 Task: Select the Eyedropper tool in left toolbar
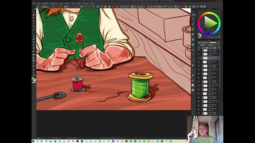tap(33, 30)
